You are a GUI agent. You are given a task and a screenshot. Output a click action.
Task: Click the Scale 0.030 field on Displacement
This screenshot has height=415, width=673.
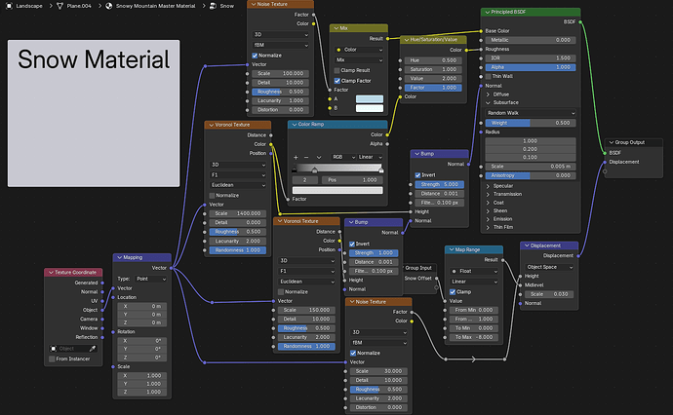549,294
